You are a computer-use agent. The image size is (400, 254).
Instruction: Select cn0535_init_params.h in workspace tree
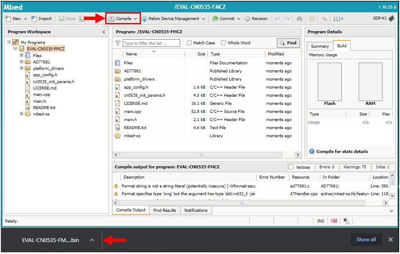coord(54,82)
